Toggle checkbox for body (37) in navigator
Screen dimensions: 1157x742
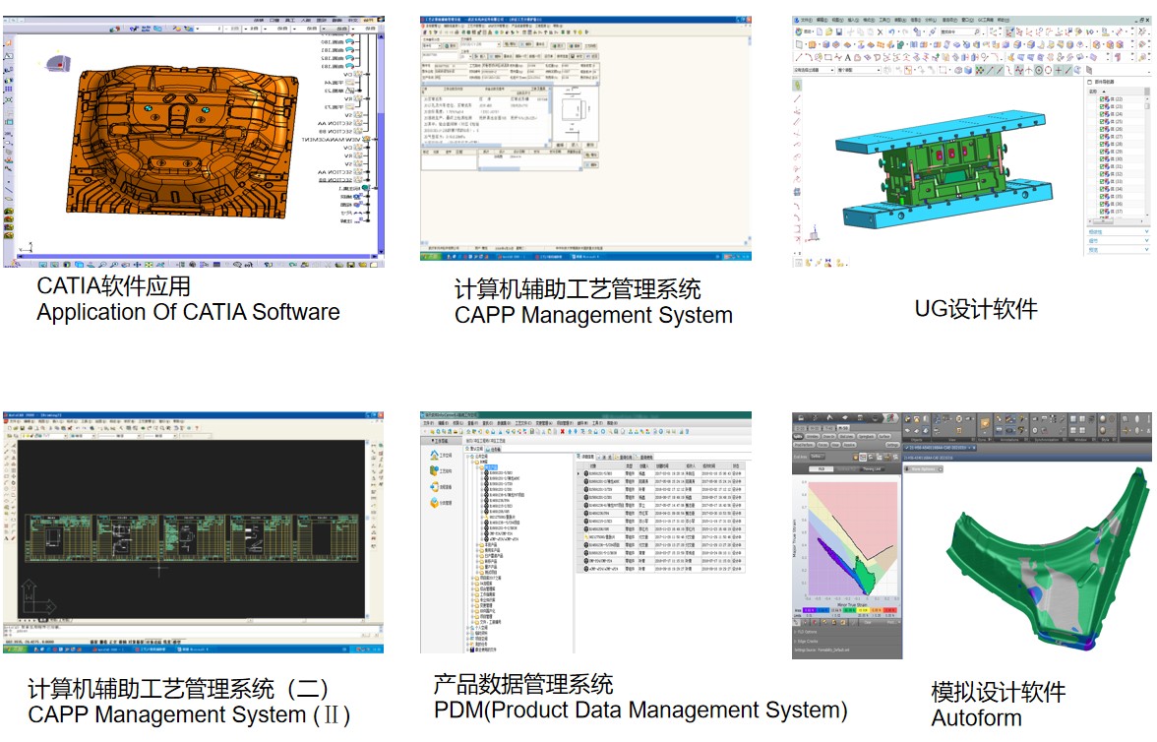coord(1103,212)
